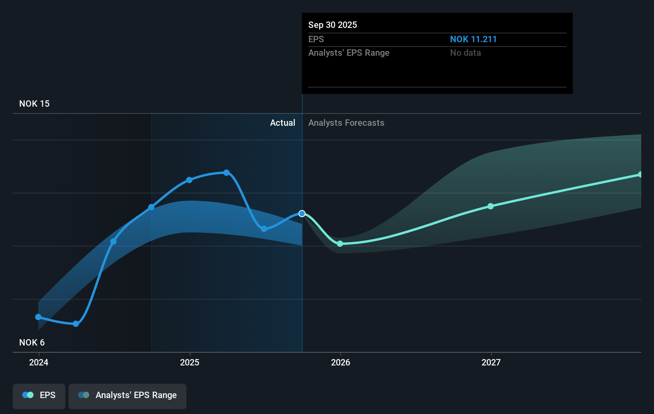Image resolution: width=654 pixels, height=414 pixels.
Task: Click the forecast data point at 2027
Action: coord(491,206)
